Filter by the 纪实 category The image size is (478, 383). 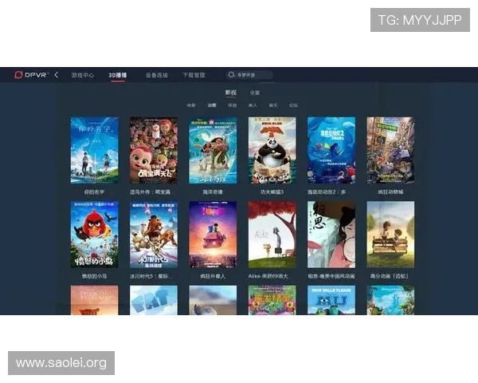point(293,105)
